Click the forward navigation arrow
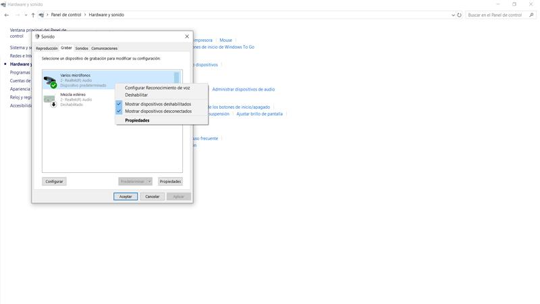 pos(18,15)
